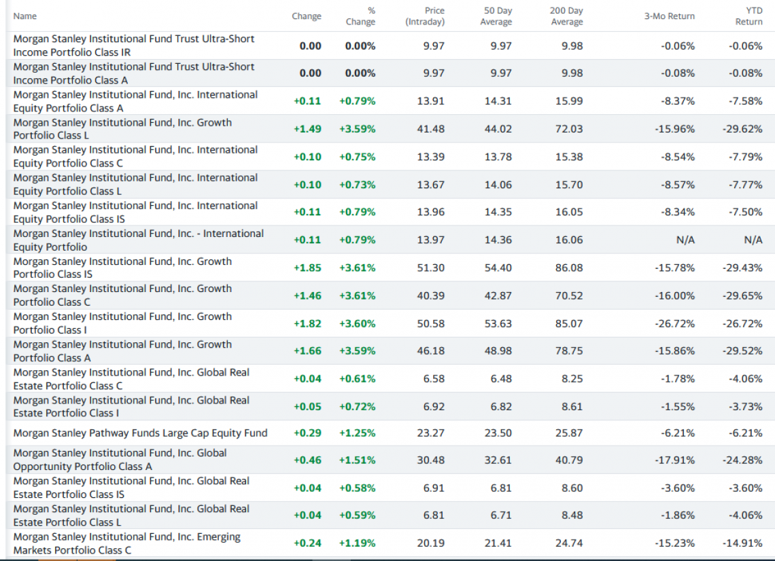Sort by Change column header

(307, 16)
